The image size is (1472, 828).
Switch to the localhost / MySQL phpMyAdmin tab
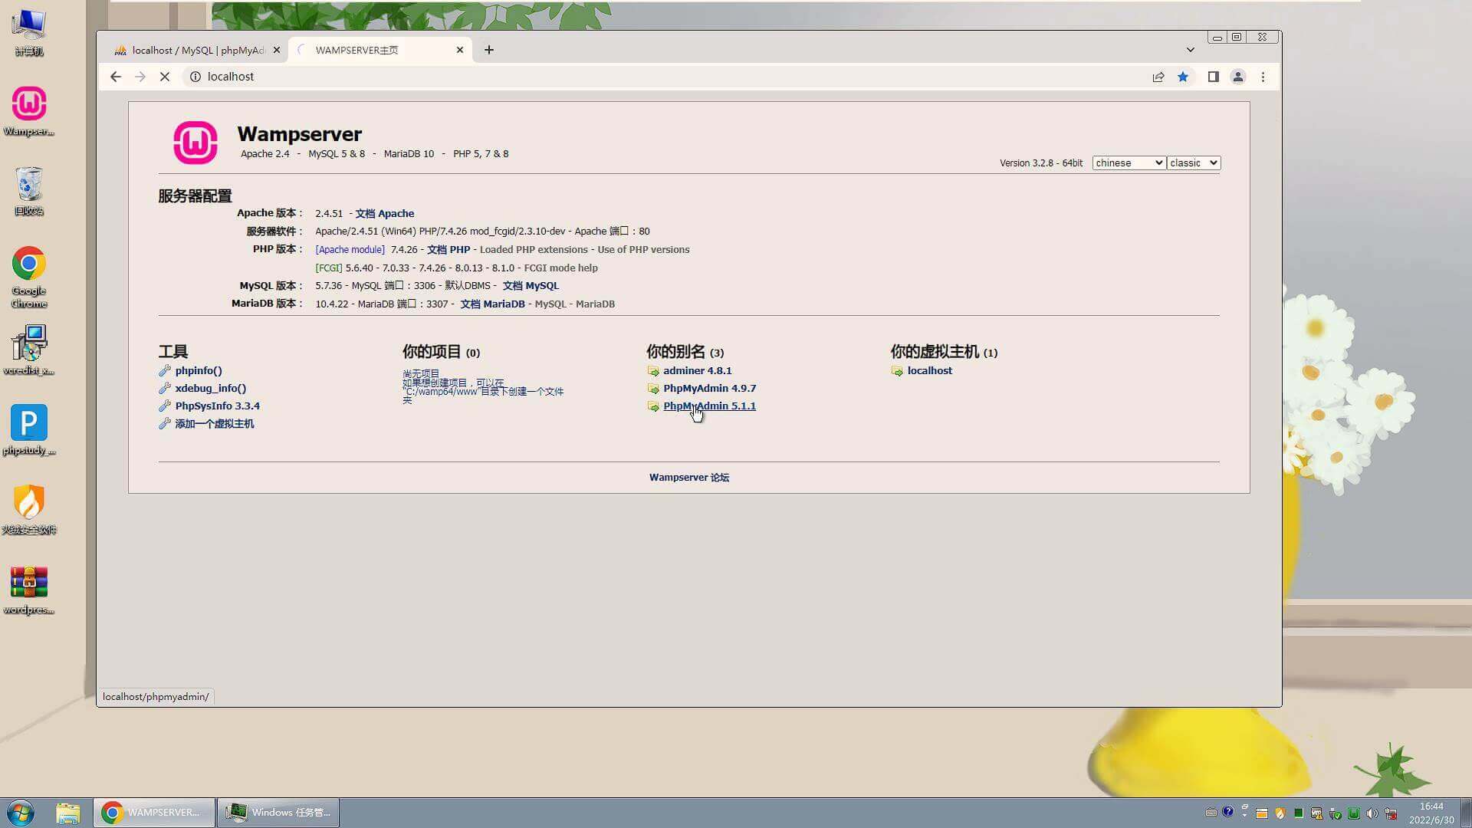[x=198, y=50]
